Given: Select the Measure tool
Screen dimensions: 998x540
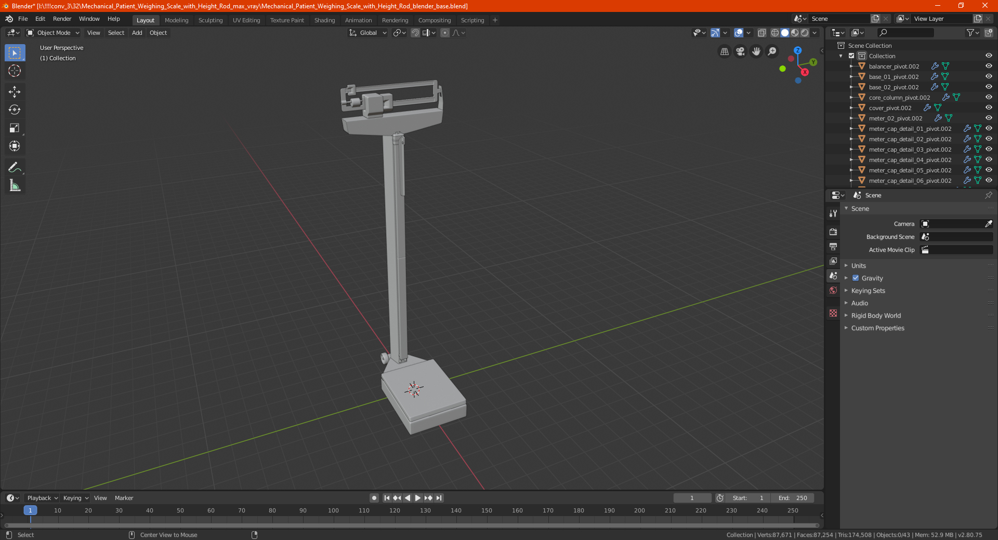Looking at the screenshot, I should [x=15, y=185].
